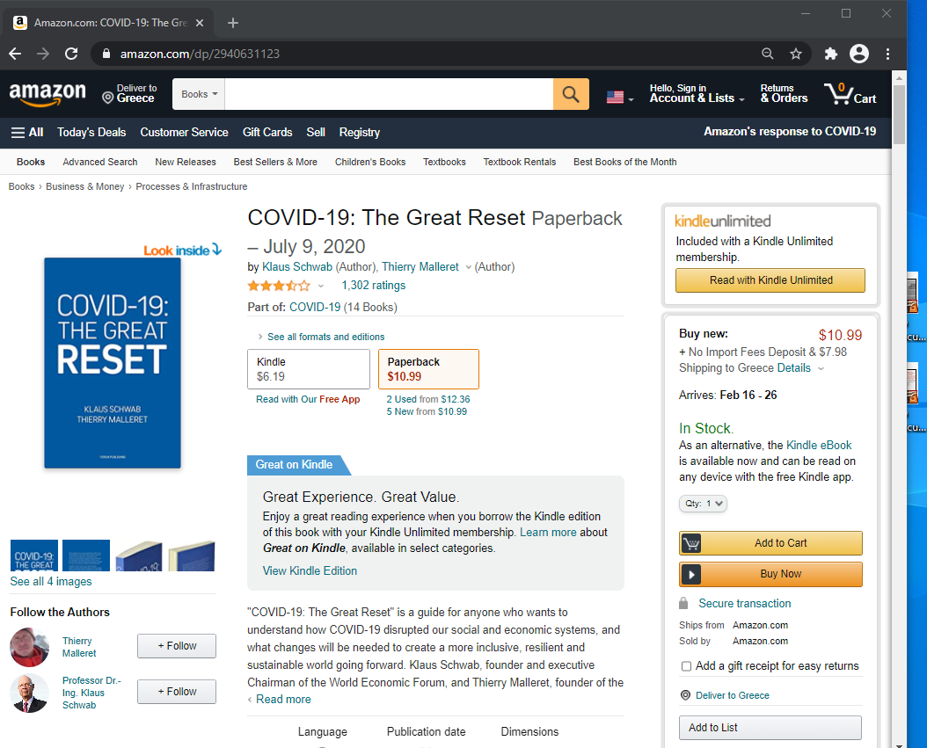Click Look inside arrow above book cover
This screenshot has width=927, height=748.
[183, 250]
